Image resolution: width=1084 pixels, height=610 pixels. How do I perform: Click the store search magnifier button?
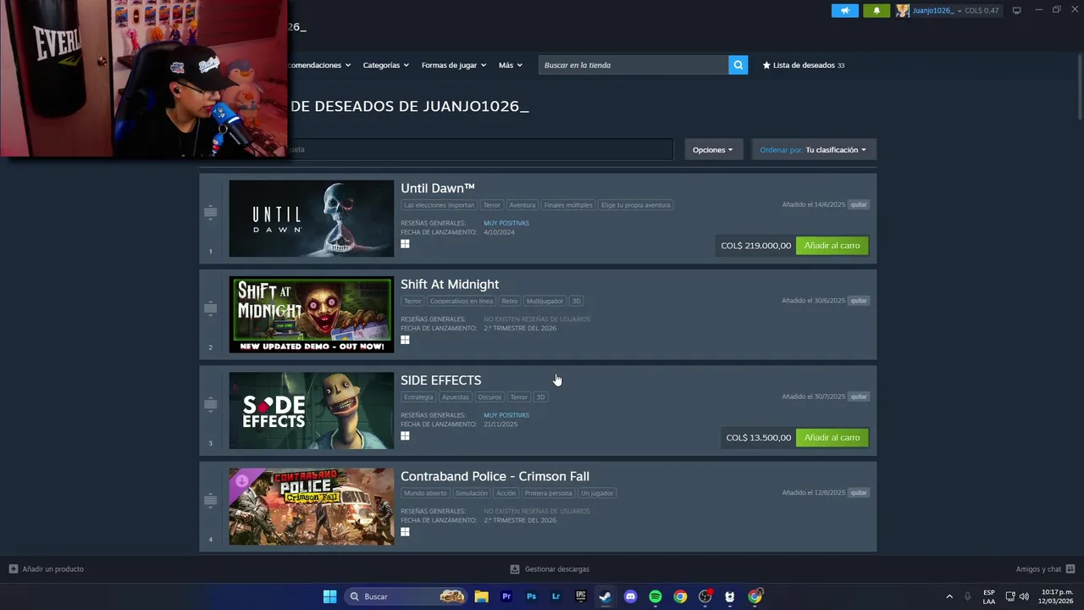click(738, 65)
